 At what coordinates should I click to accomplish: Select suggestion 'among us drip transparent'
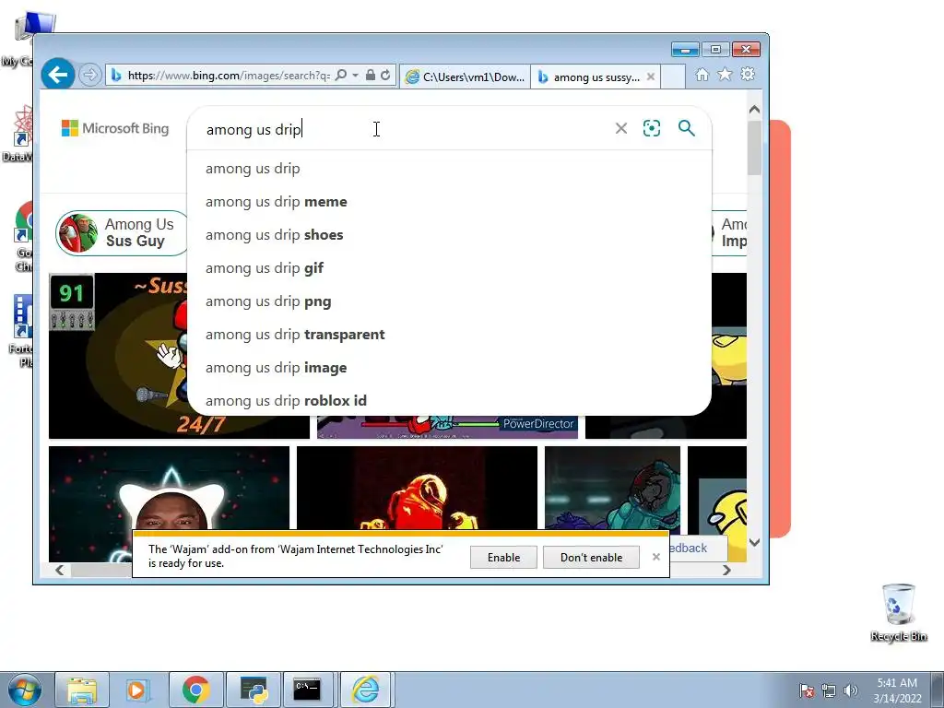(x=449, y=334)
